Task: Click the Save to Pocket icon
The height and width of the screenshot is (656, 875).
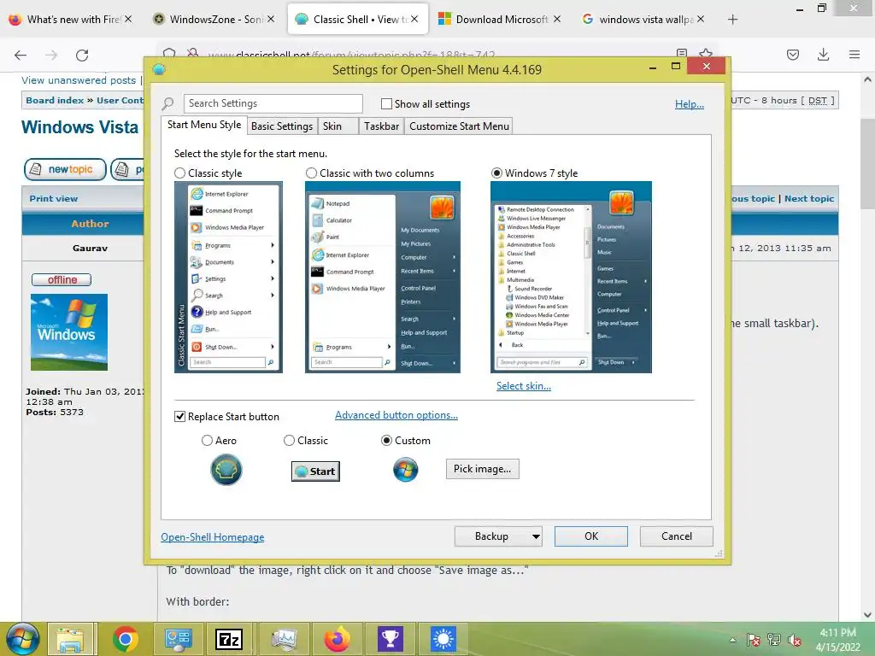Action: pos(793,54)
